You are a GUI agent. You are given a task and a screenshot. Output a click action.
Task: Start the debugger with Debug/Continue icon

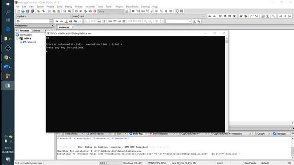(133, 11)
